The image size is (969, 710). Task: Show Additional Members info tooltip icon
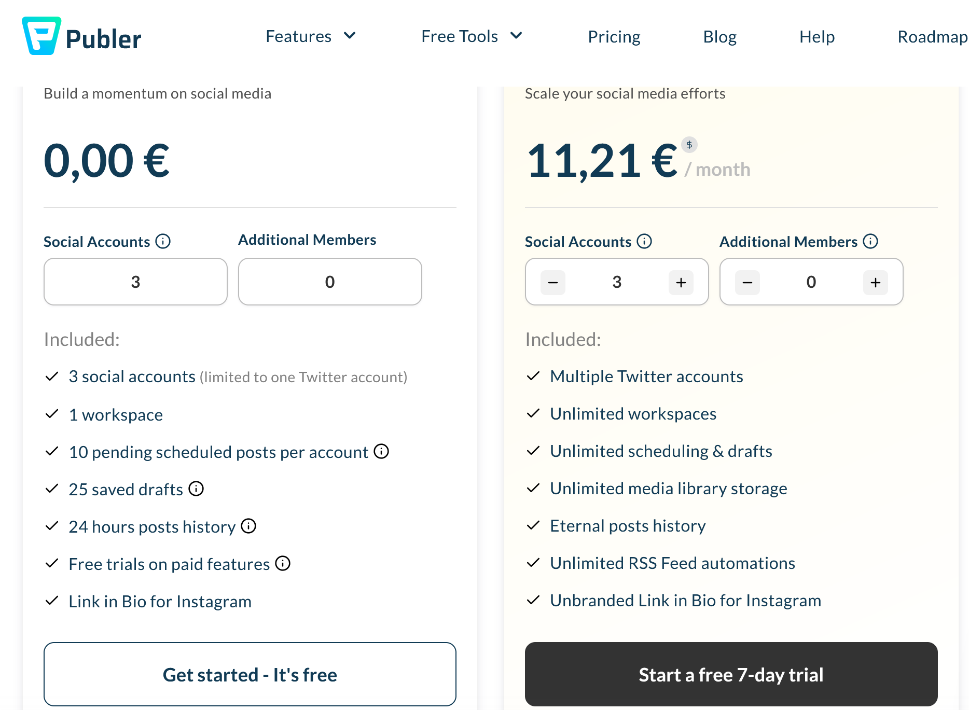coord(870,241)
